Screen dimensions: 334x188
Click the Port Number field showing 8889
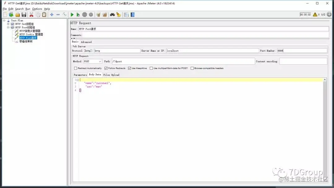(x=302, y=51)
